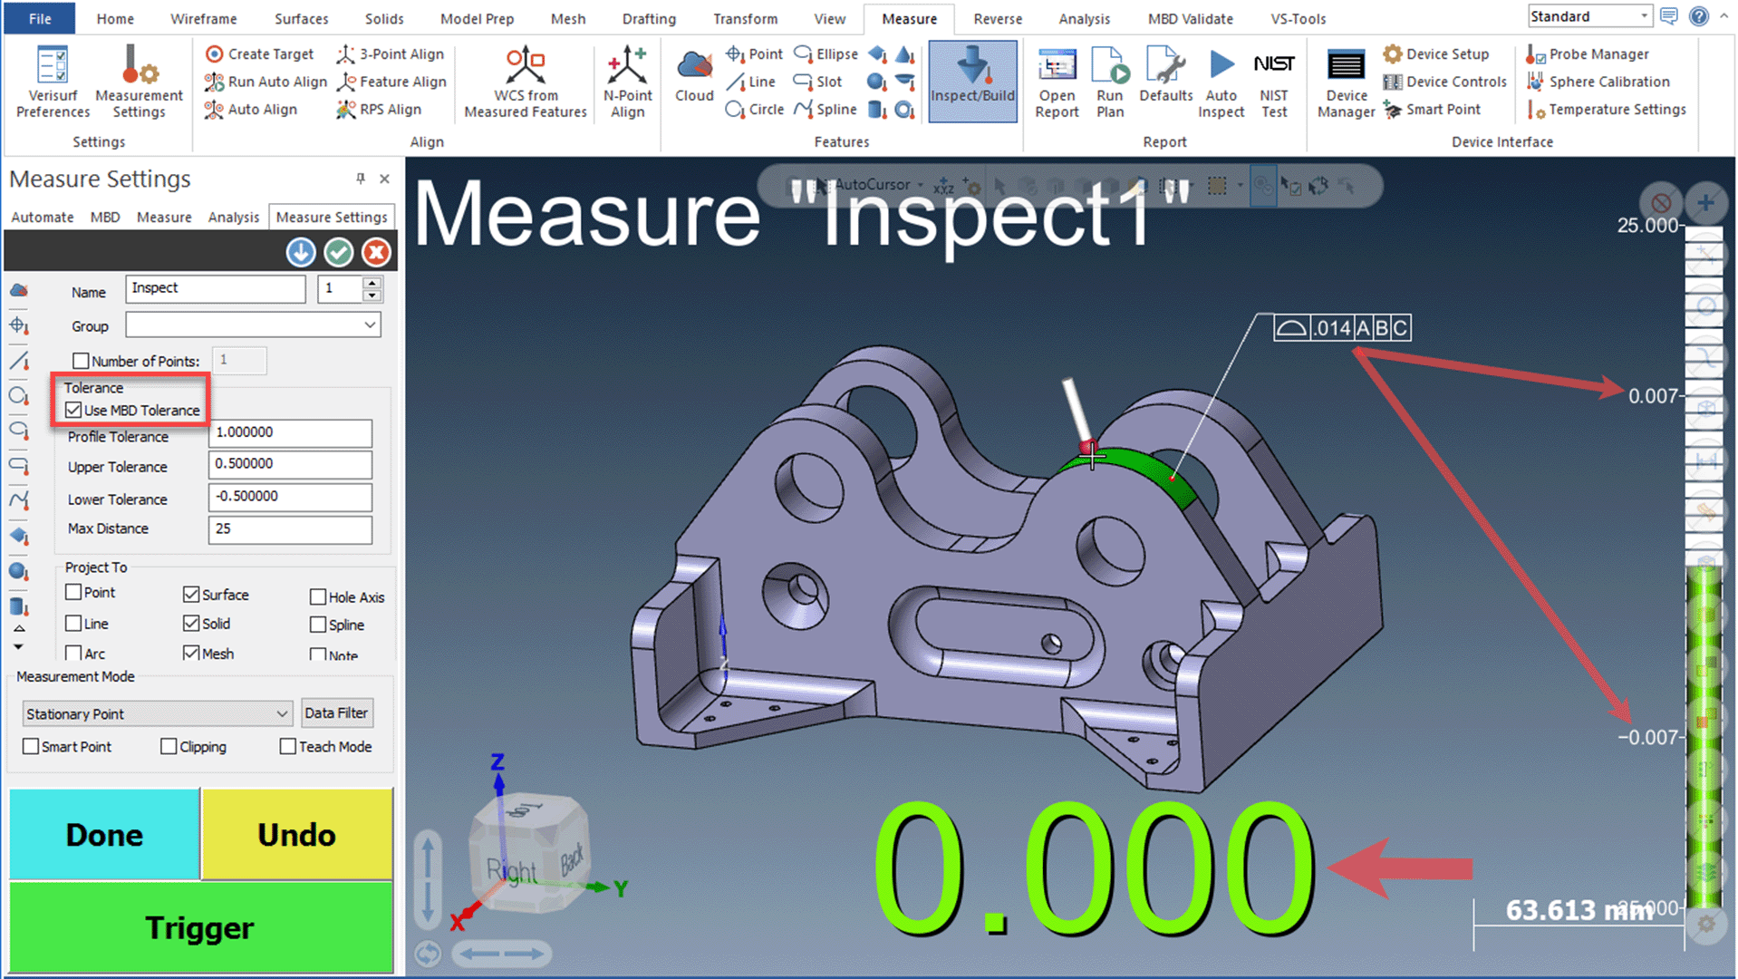Select the Line measure feature

pos(751,82)
